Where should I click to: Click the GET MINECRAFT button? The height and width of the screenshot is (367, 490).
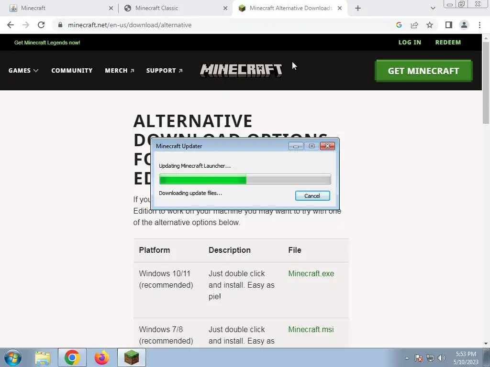tap(423, 71)
